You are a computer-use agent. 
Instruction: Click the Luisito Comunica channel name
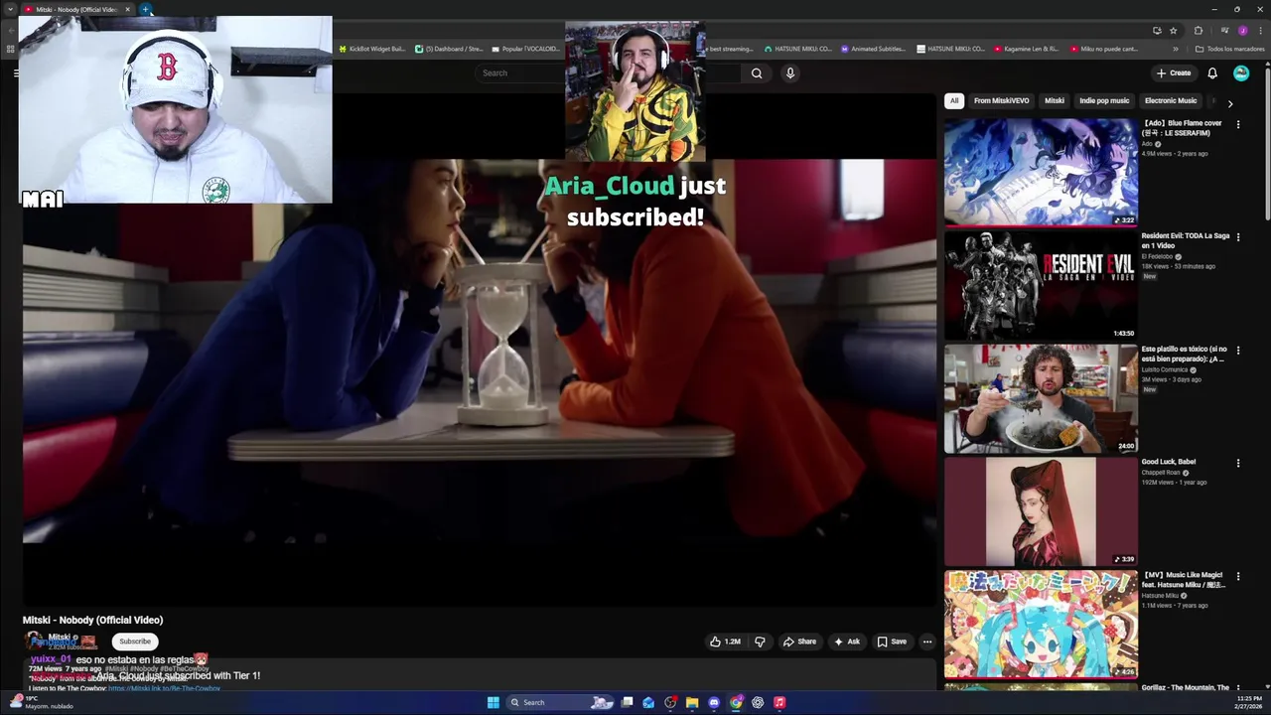point(1165,369)
